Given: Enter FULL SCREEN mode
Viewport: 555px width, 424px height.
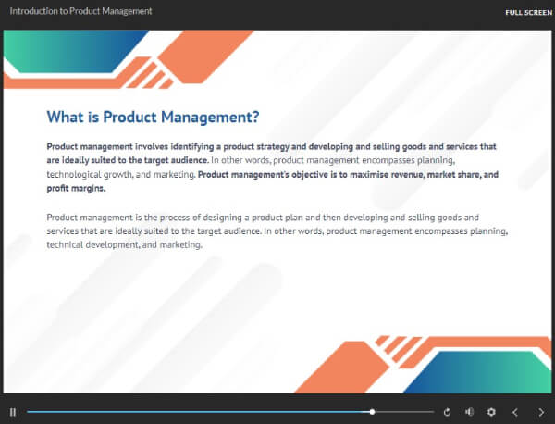Looking at the screenshot, I should coord(528,13).
